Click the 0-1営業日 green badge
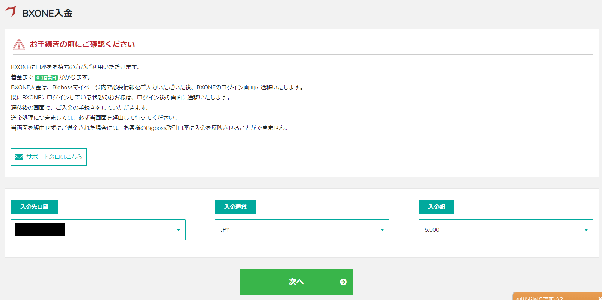The height and width of the screenshot is (300, 602). click(46, 78)
